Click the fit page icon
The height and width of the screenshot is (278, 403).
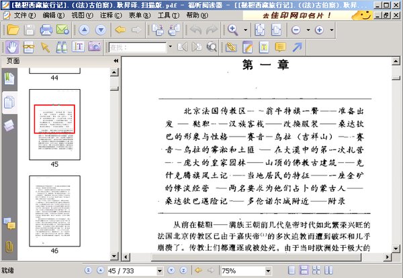tap(260, 30)
